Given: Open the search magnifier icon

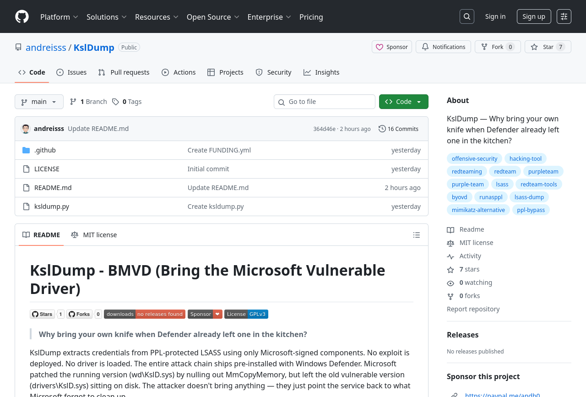Looking at the screenshot, I should click(x=467, y=16).
